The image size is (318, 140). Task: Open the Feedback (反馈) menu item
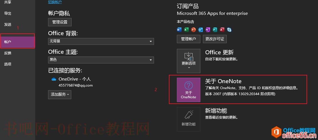pos(8,53)
